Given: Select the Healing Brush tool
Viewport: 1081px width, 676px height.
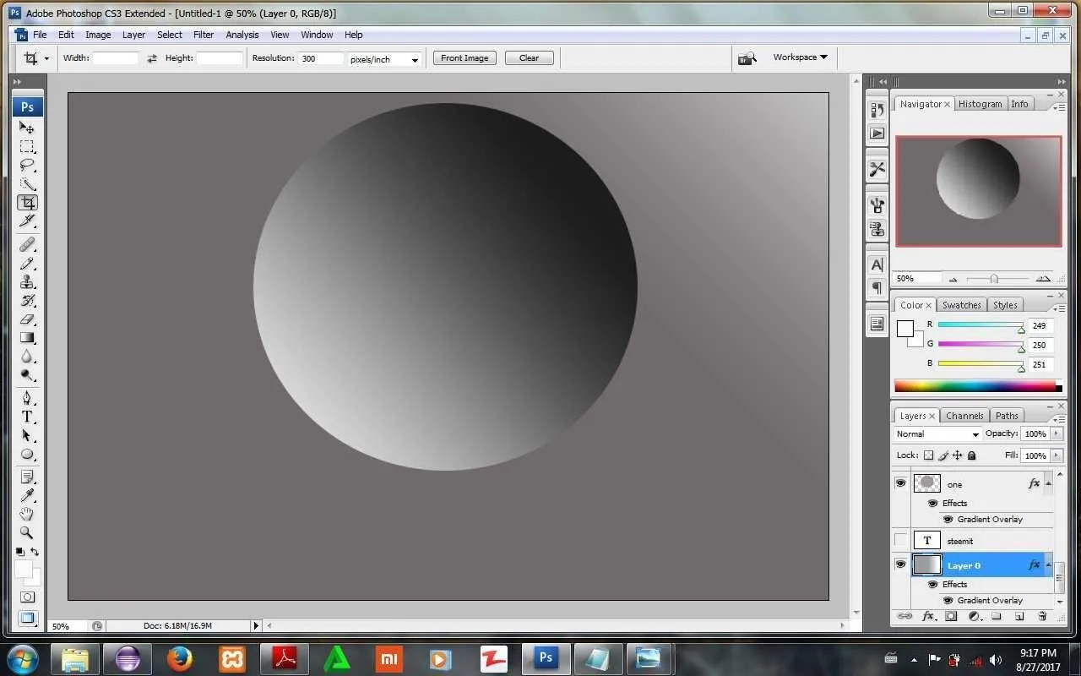Looking at the screenshot, I should point(27,244).
